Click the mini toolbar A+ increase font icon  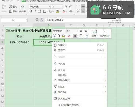81,31
